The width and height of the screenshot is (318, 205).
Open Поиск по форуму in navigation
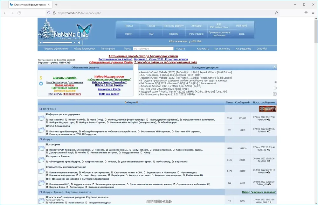coord(174,26)
